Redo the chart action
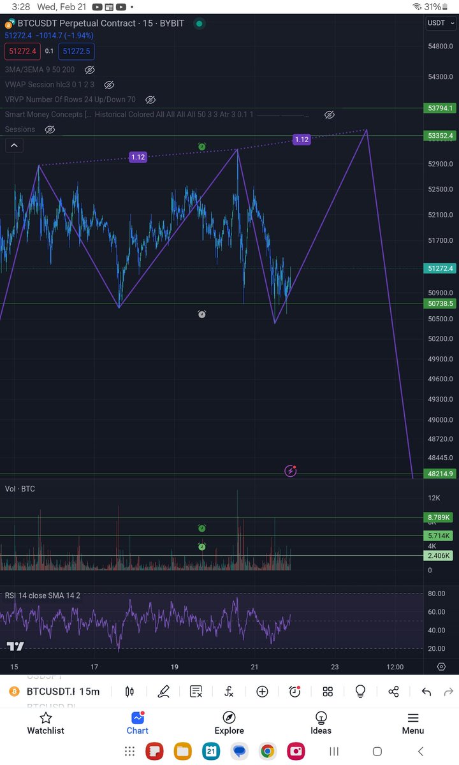Viewport: 459px width, 765px height. (448, 692)
